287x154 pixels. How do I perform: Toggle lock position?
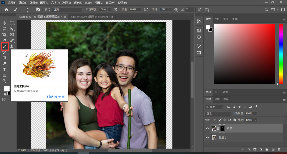(225, 120)
